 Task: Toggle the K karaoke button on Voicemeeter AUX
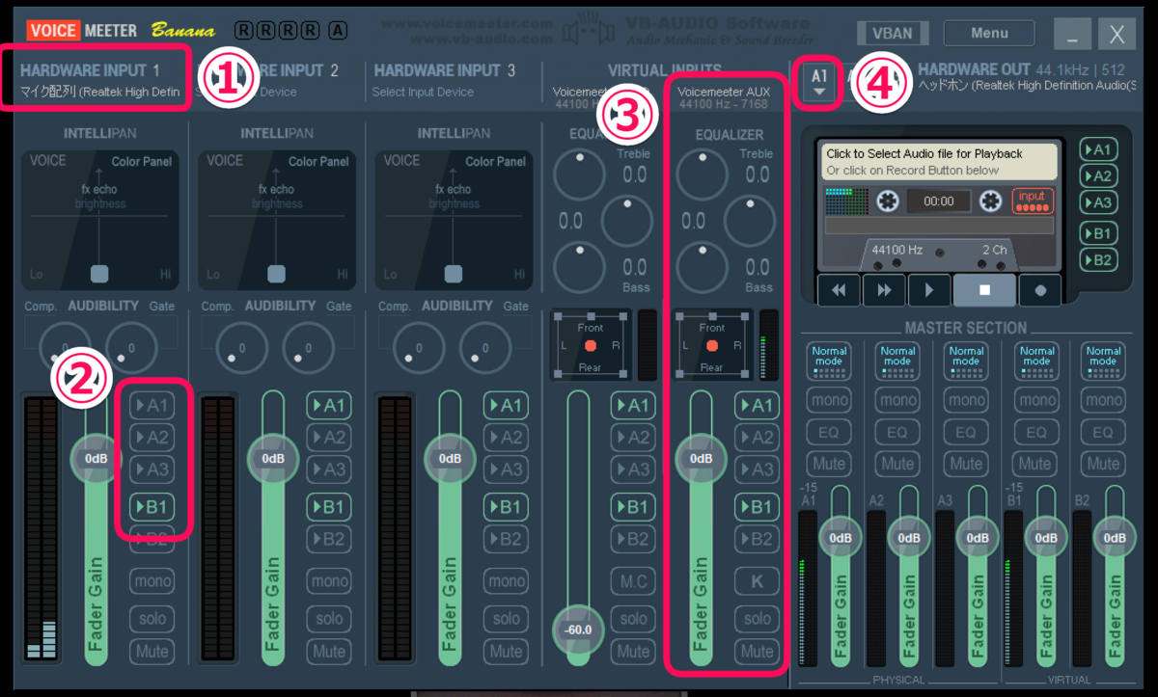pos(757,582)
